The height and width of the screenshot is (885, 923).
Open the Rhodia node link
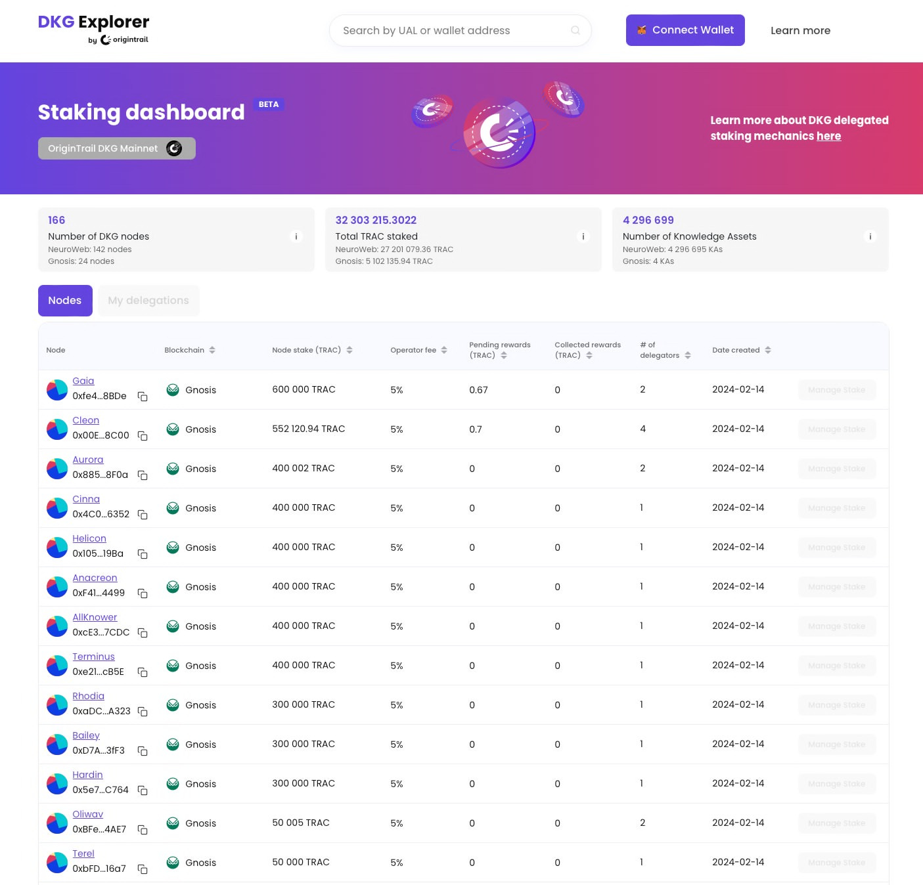(x=89, y=696)
